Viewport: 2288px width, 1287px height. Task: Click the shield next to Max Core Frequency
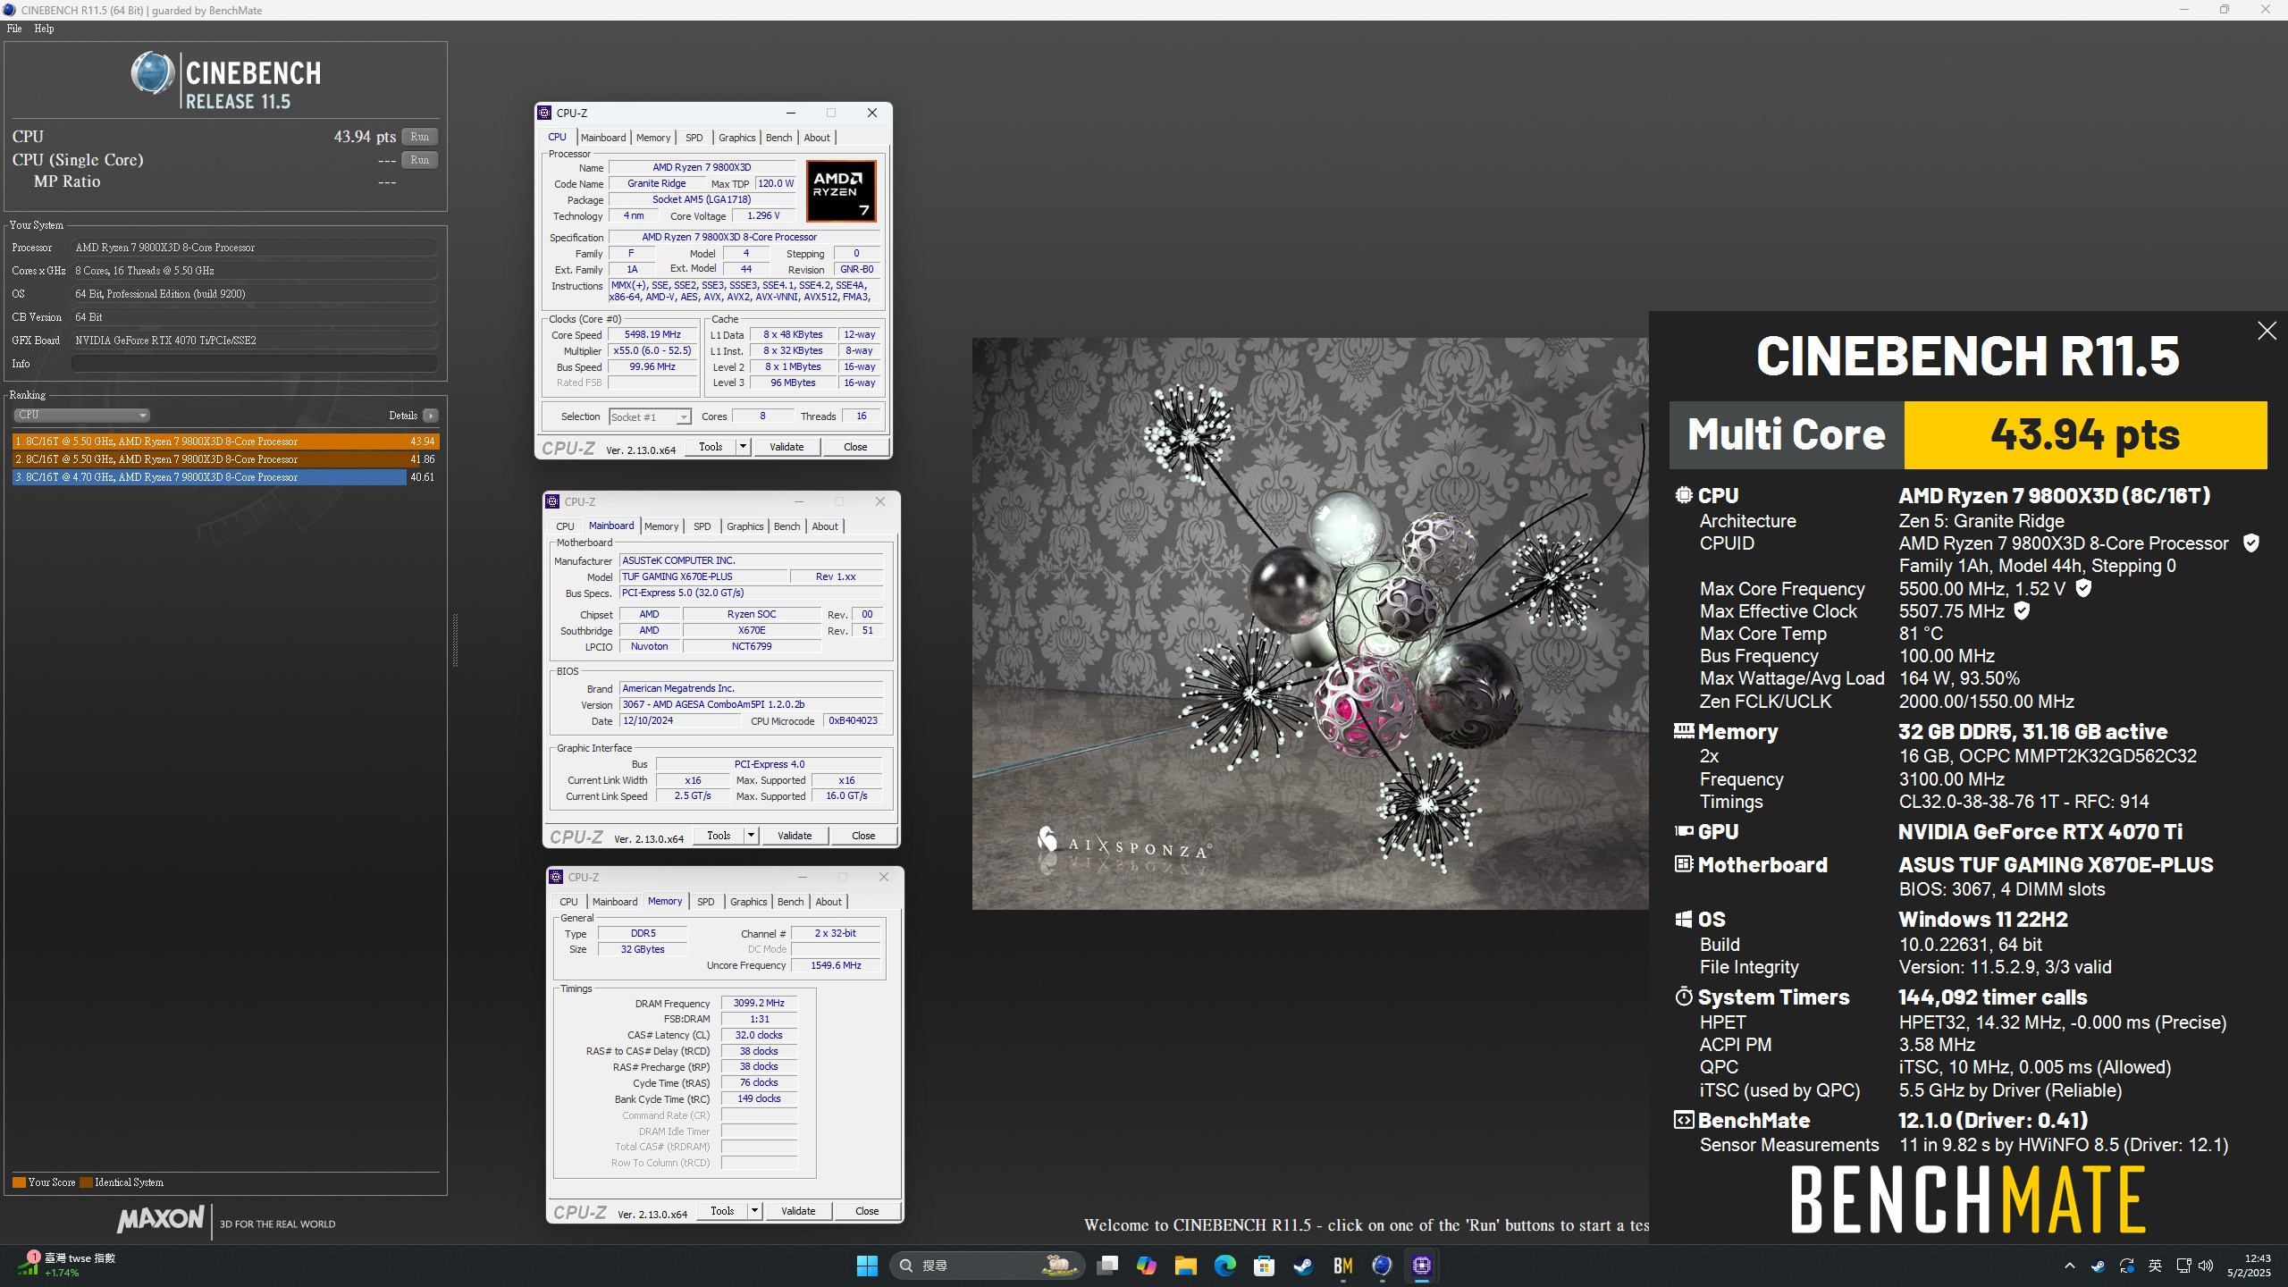tap(2083, 588)
